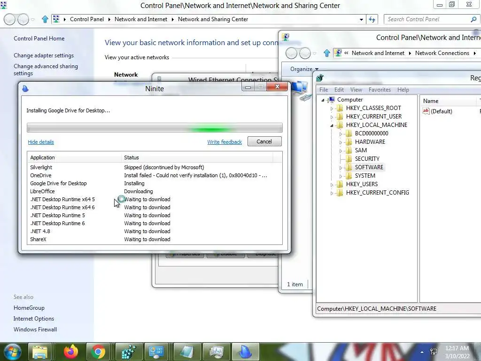Switch to Control Panel taskbar icon
Image resolution: width=481 pixels, height=361 pixels.
(156, 352)
